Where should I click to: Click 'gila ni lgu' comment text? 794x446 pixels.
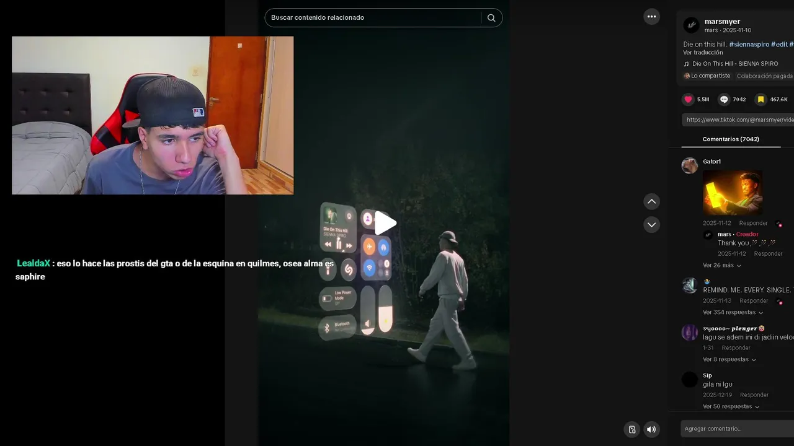coord(718,385)
